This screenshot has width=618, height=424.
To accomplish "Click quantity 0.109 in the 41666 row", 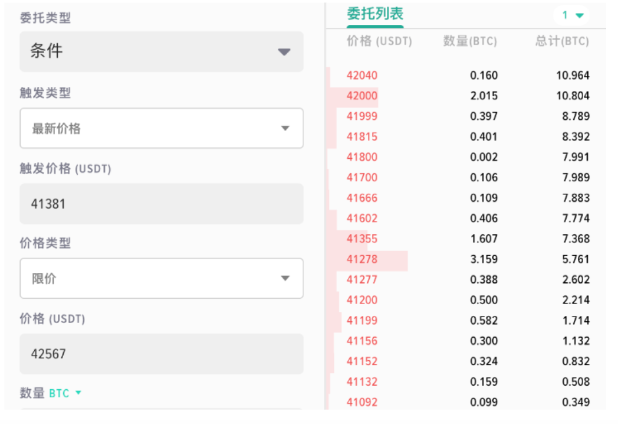I will (x=484, y=198).
